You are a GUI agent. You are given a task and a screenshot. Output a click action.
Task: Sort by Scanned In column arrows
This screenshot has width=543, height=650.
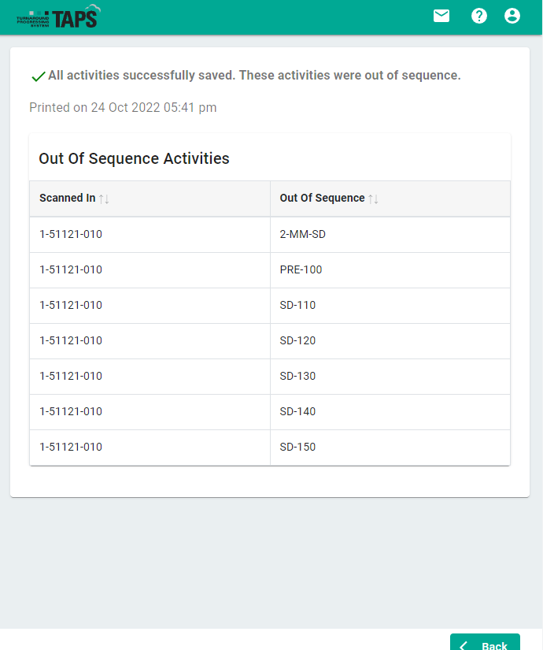click(x=104, y=199)
